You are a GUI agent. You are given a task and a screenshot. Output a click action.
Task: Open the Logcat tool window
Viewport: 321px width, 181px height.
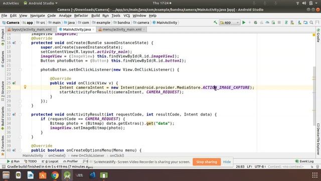point(50,161)
